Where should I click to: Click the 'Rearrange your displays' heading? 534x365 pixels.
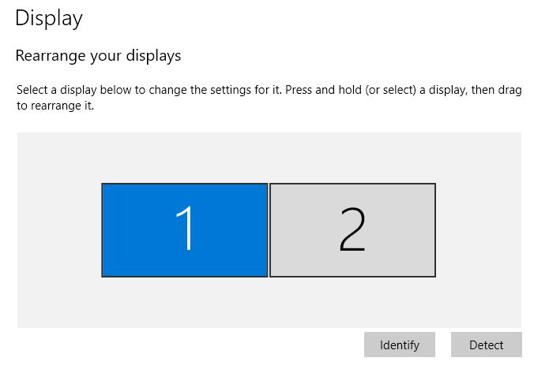click(98, 56)
